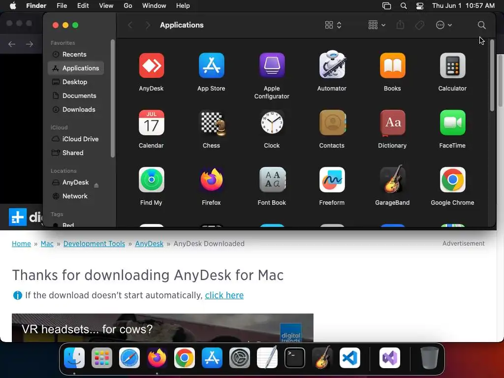Viewport: 504px width, 378px height.
Task: Open the Edit menu
Action: point(83,6)
